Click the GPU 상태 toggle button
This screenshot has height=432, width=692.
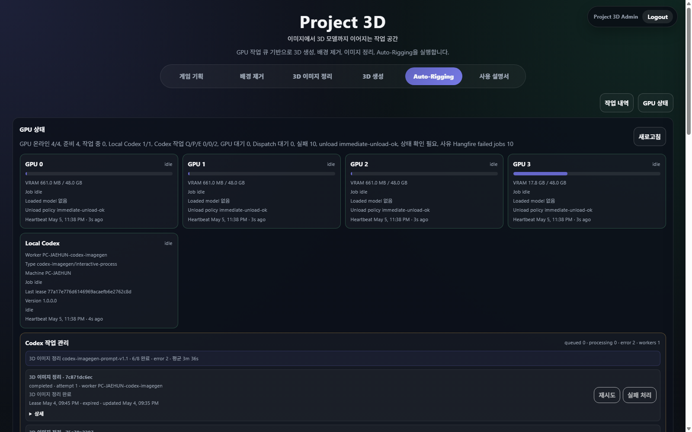point(655,103)
